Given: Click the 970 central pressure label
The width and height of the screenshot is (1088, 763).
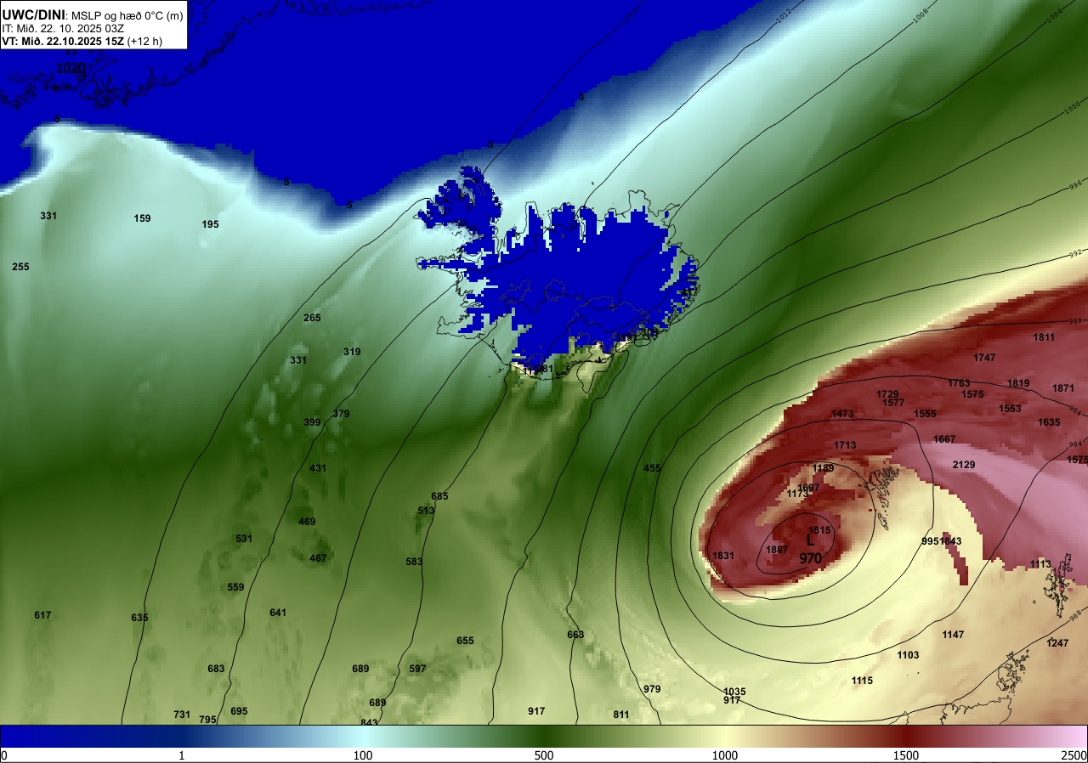Looking at the screenshot, I should click(x=810, y=559).
